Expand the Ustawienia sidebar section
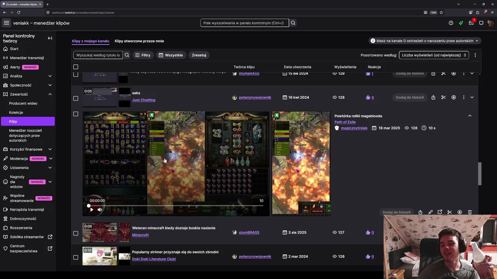 50,168
